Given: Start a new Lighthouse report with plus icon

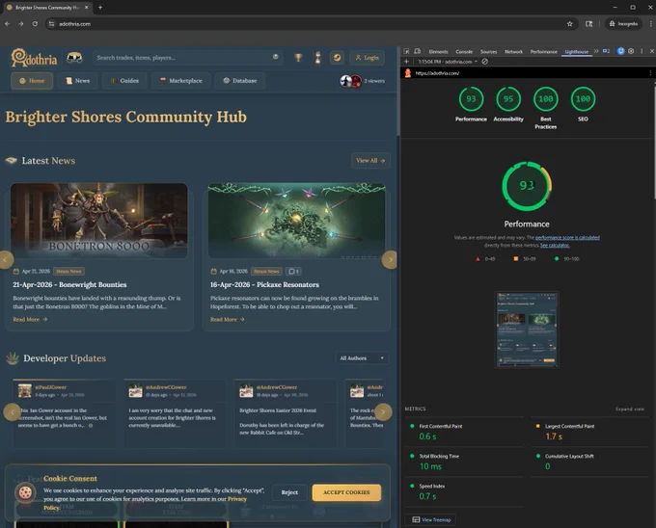Looking at the screenshot, I should 406,62.
